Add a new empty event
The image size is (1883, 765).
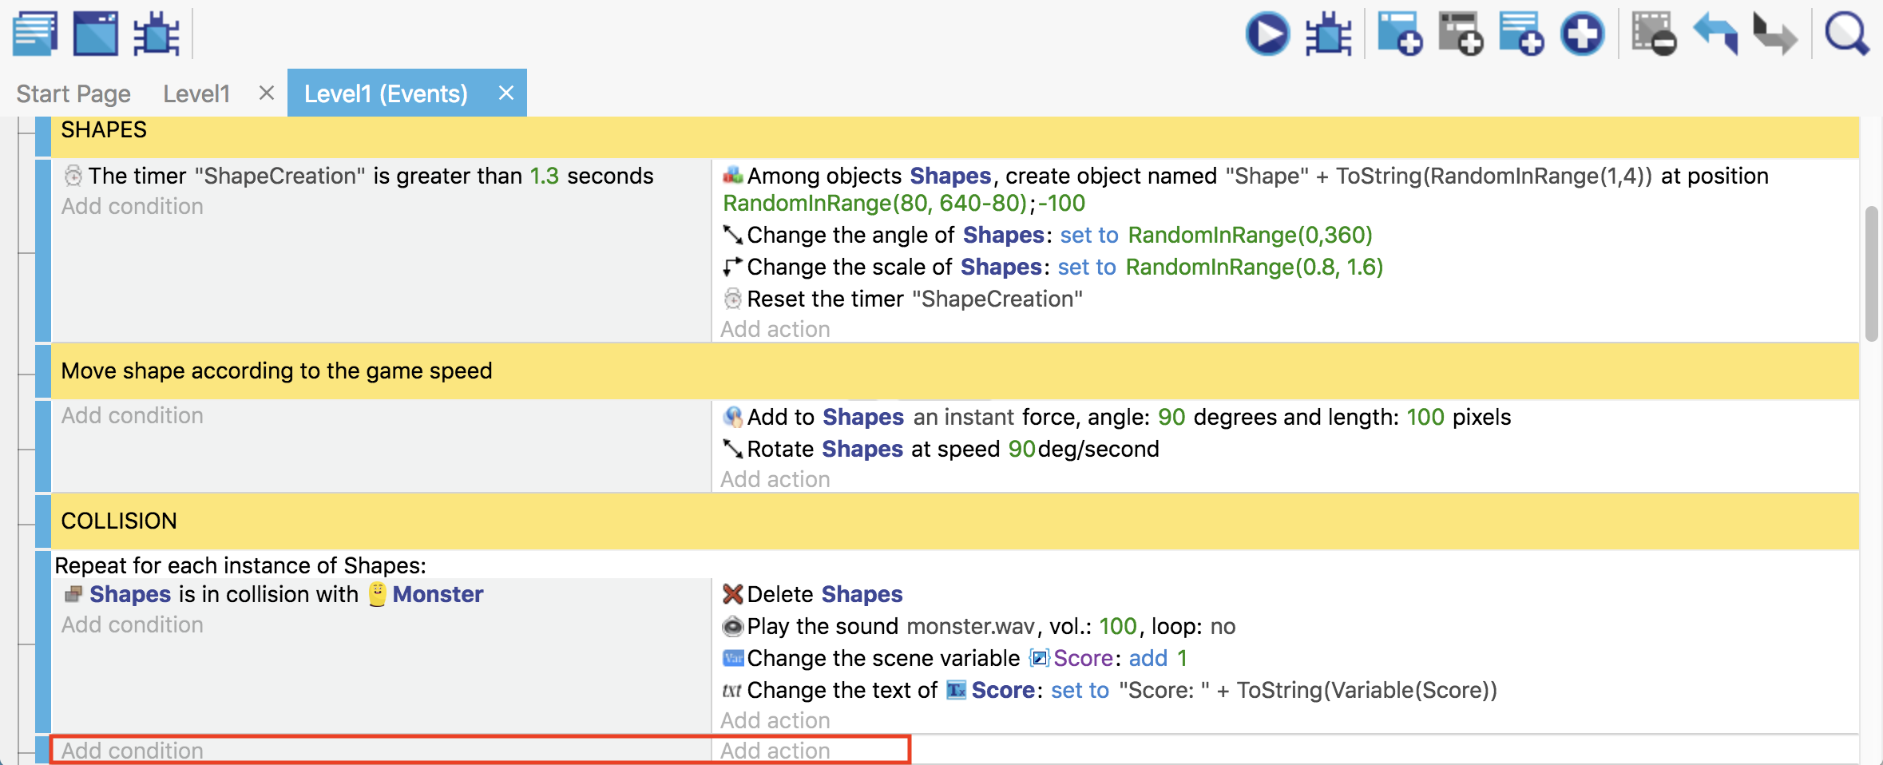click(1399, 34)
